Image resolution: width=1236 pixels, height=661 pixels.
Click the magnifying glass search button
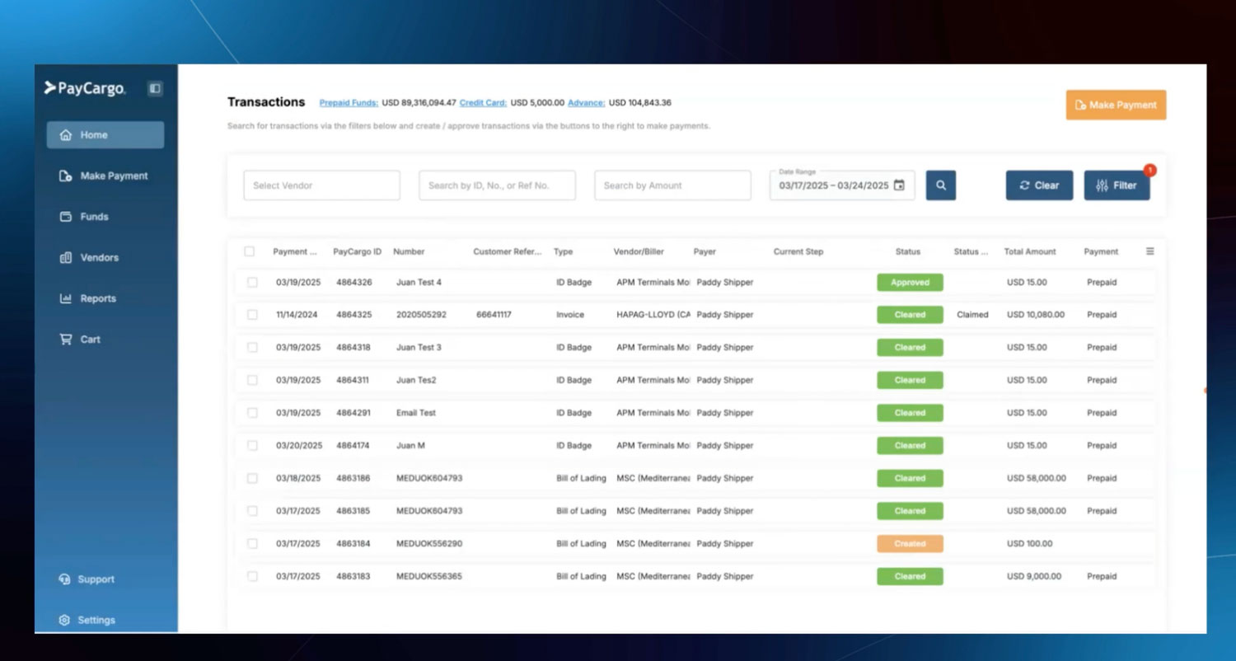tap(940, 185)
